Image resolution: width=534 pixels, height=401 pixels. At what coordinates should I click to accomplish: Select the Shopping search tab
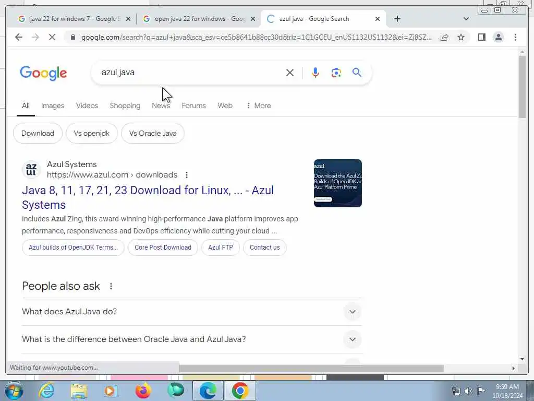tap(125, 105)
